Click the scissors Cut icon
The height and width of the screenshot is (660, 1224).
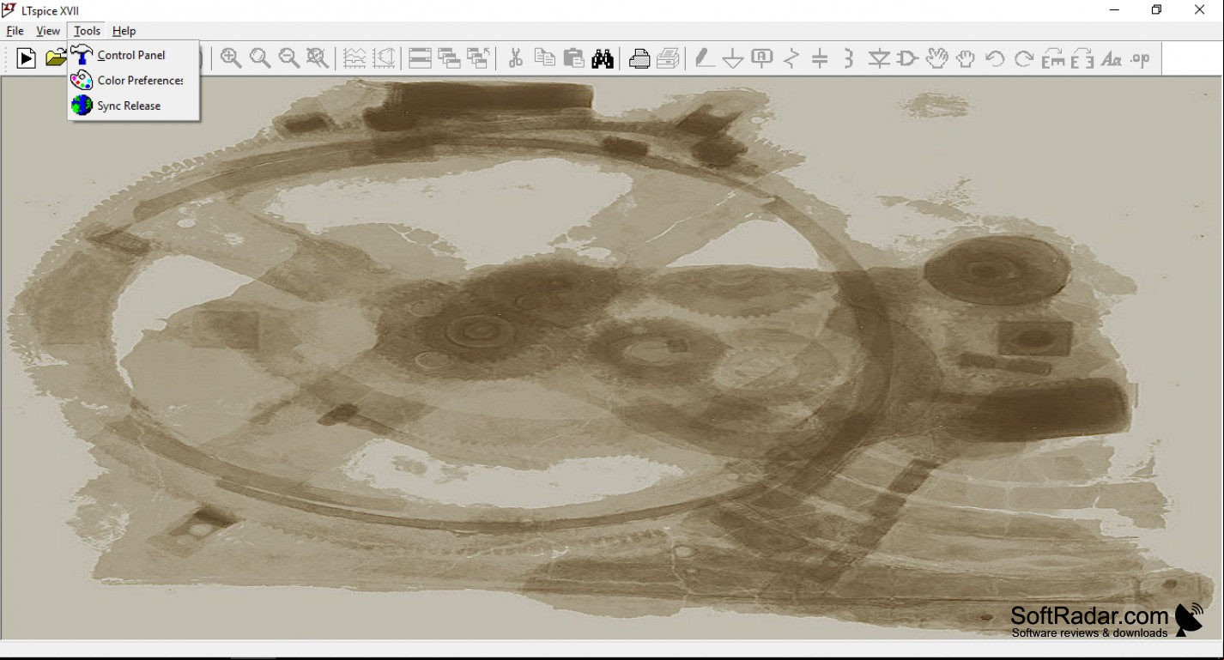pos(515,58)
